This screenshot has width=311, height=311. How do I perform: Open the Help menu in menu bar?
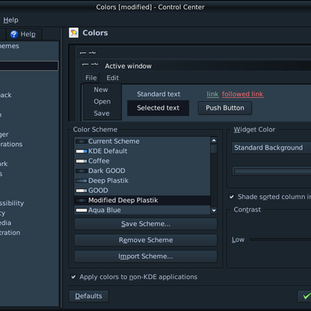tap(11, 20)
